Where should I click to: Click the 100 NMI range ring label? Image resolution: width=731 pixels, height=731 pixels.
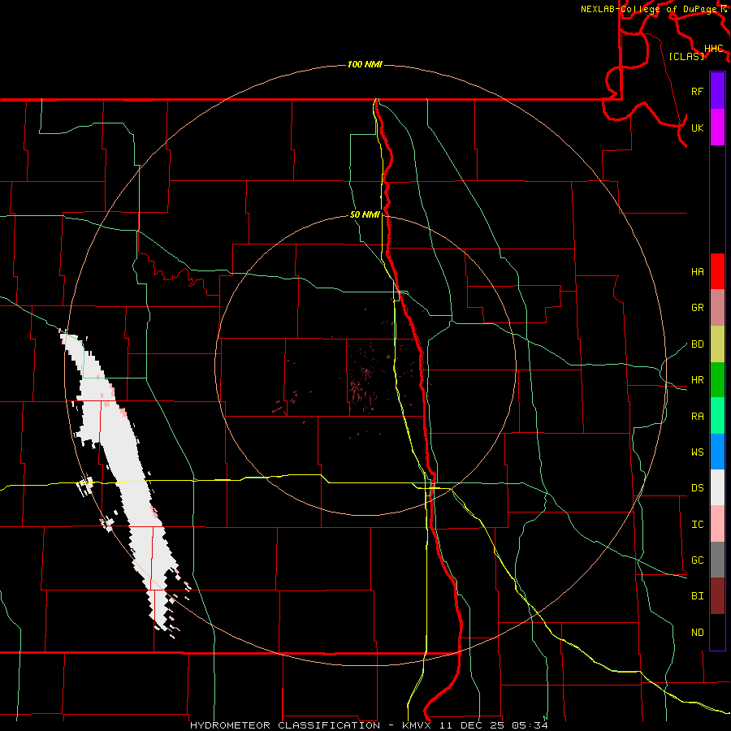[x=365, y=64]
